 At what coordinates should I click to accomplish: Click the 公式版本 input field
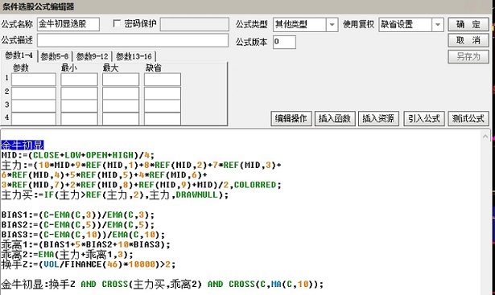click(x=284, y=42)
